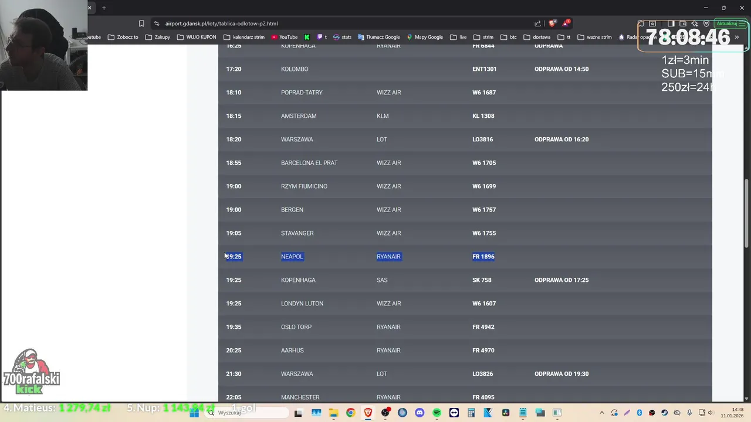Open DaVinci Resolve from the taskbar
Image resolution: width=751 pixels, height=422 pixels.
click(506, 413)
